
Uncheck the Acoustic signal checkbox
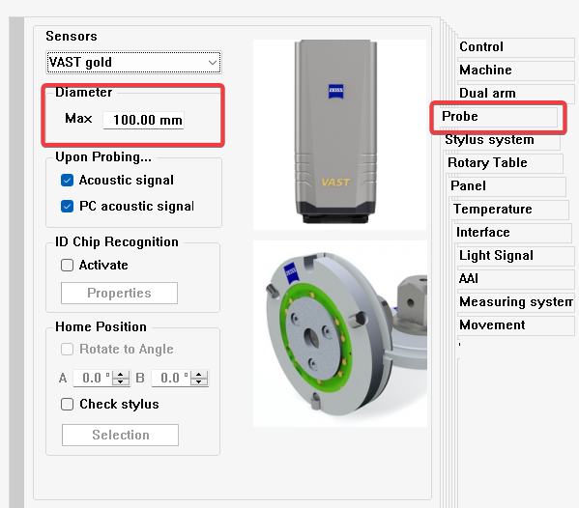click(67, 180)
